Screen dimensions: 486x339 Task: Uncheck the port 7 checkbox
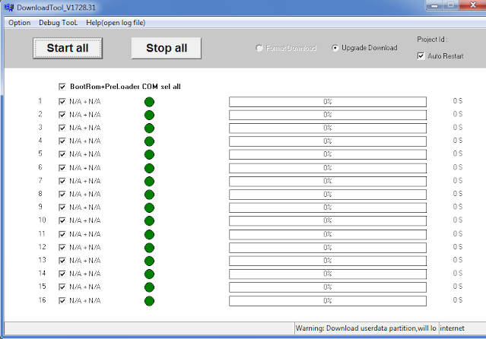point(62,181)
